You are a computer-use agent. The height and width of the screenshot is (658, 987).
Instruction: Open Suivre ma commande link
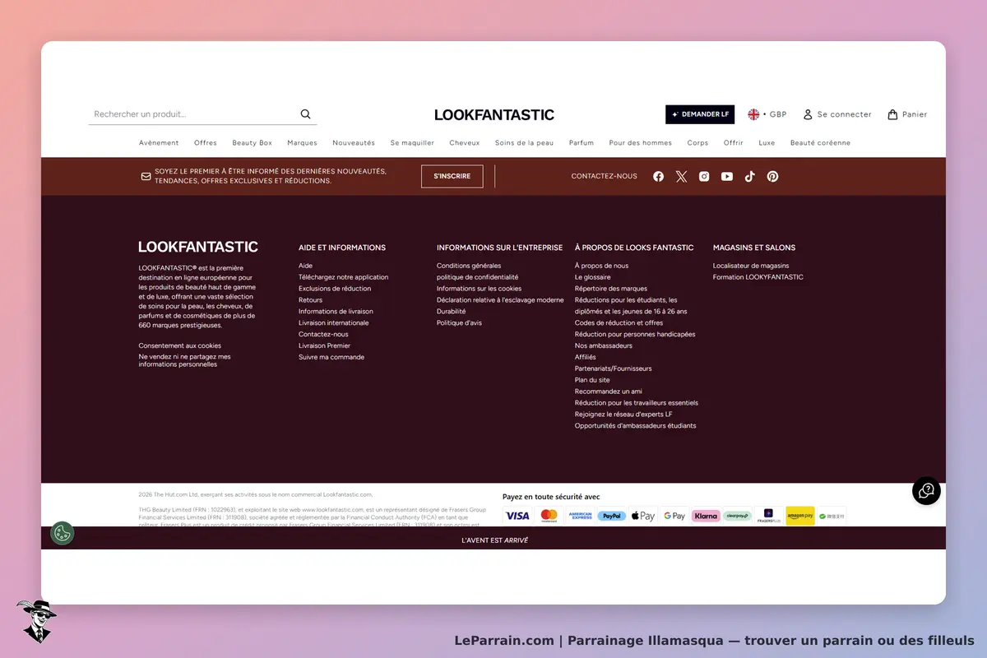pyautogui.click(x=331, y=357)
